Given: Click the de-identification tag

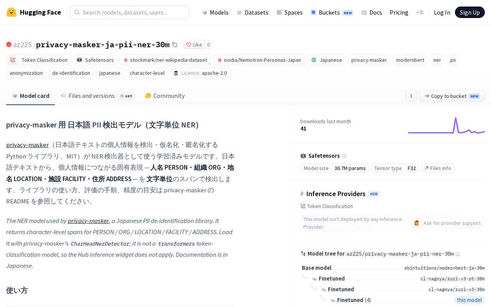Looking at the screenshot, I should (71, 73).
